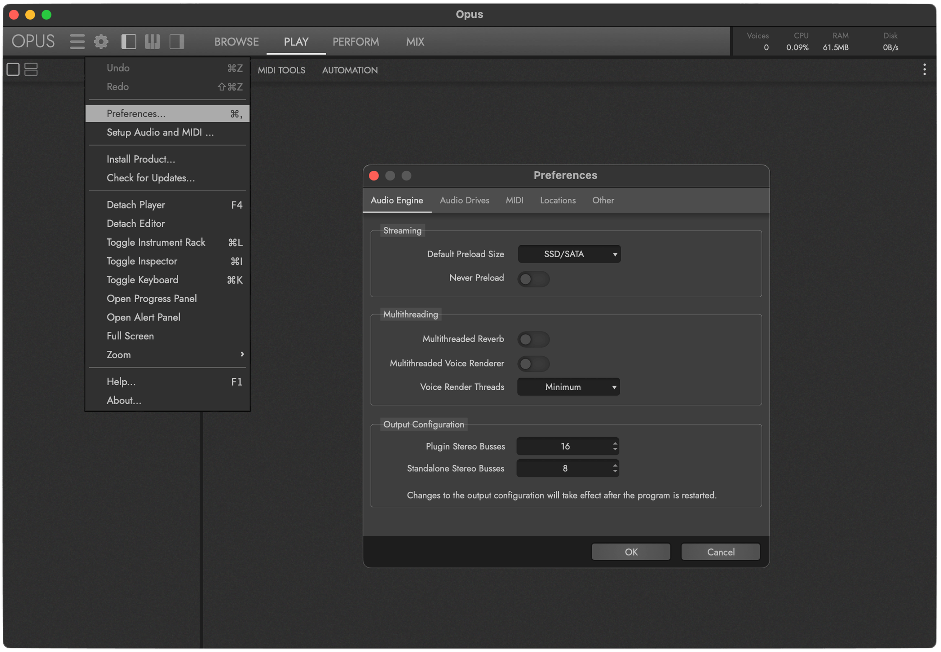Viewport: 941px width, 652px height.
Task: Toggle the Never Preload switch
Action: pos(533,279)
